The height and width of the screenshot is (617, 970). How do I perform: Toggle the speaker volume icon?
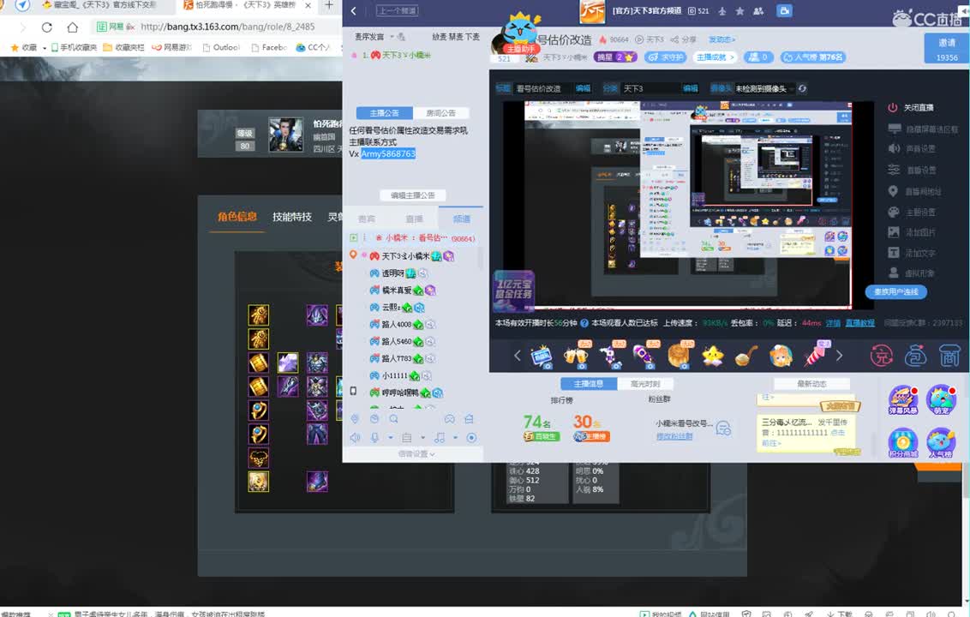(355, 438)
